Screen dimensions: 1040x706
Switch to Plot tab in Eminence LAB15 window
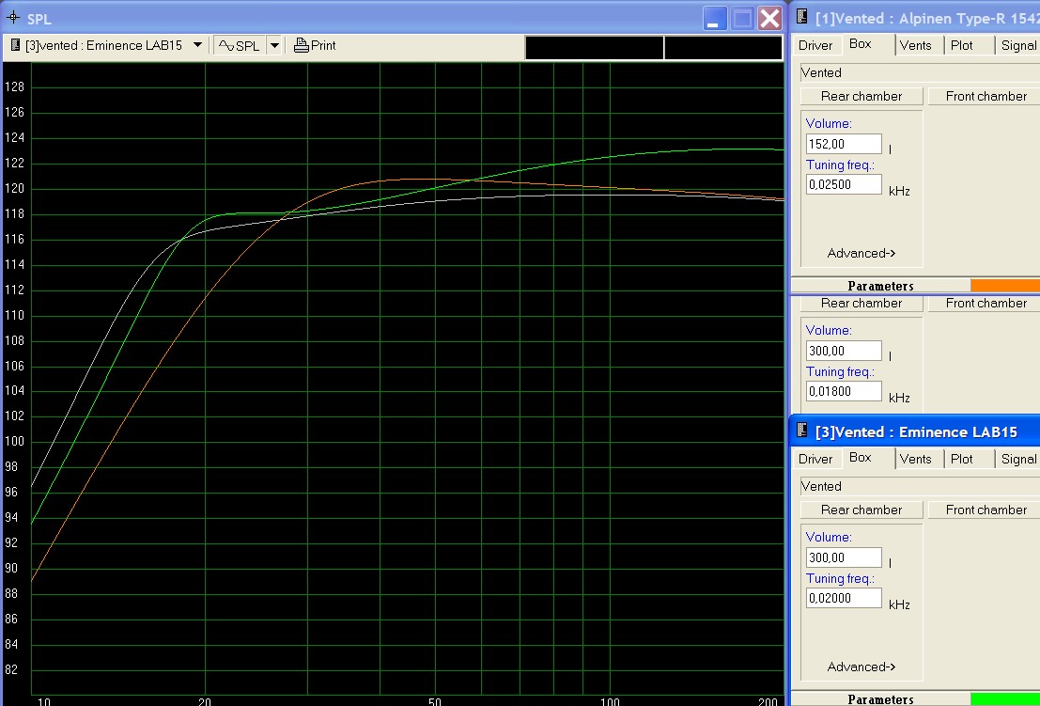(x=962, y=459)
